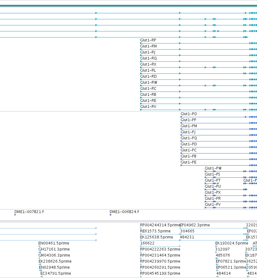Select the EN00461.5prime EST label
Viewport: 257px width, 278px height.
[x=54, y=243]
